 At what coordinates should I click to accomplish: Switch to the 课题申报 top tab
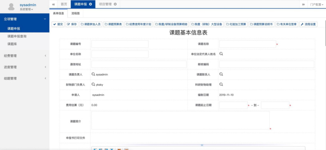click(x=81, y=4)
